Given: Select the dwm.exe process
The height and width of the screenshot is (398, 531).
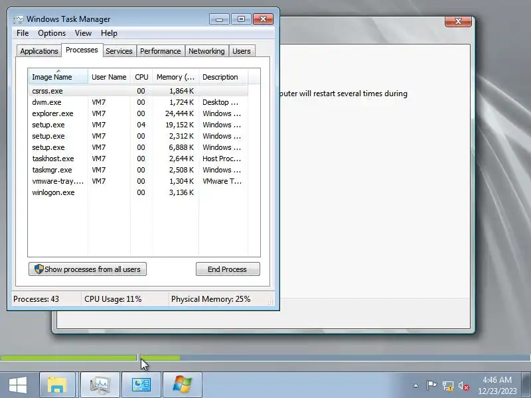Looking at the screenshot, I should pos(138,102).
